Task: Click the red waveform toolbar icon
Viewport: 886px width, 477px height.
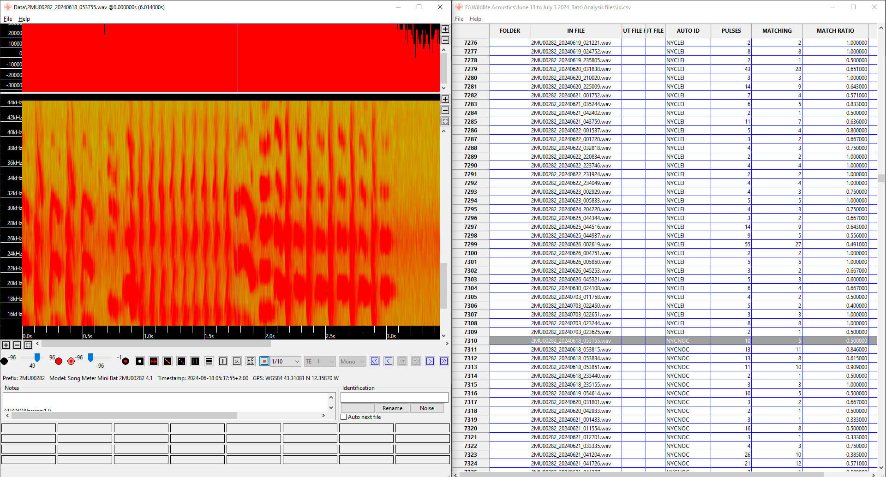Action: click(x=154, y=361)
